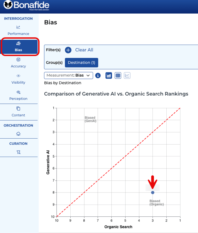Click the INTERROGATION section header
198x233 pixels.
pos(18,19)
